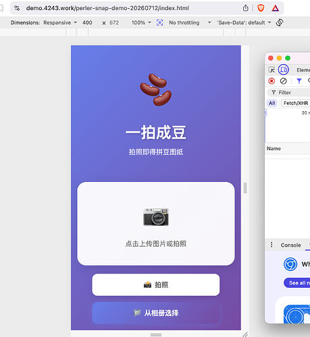Toggle the network filter funnel icon
This screenshot has height=337, width=310.
(299, 81)
